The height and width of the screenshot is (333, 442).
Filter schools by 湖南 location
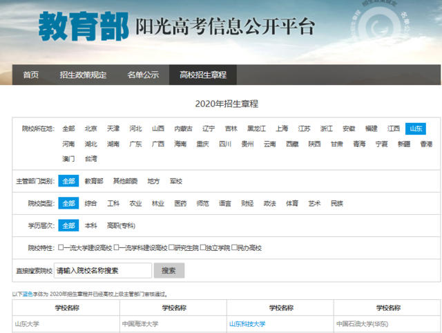(113, 144)
